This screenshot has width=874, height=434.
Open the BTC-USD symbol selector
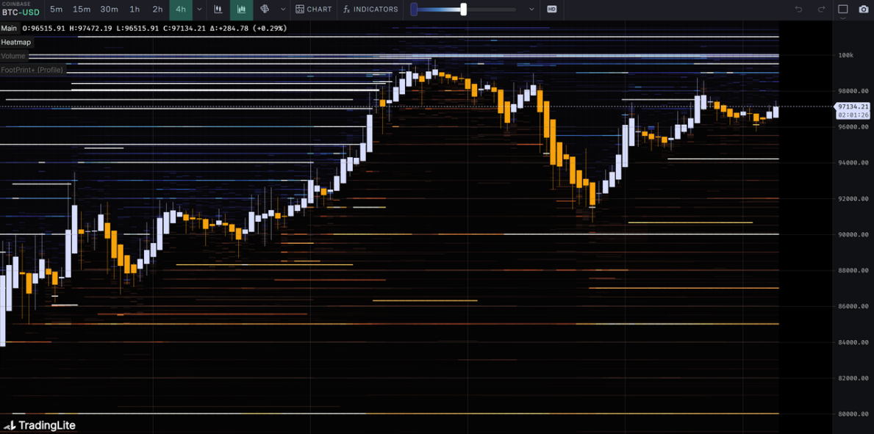21,10
